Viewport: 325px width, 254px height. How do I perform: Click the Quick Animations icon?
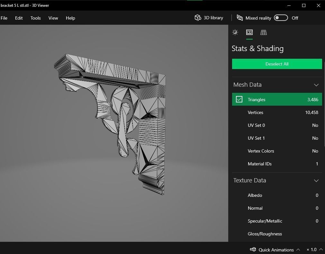click(253, 250)
